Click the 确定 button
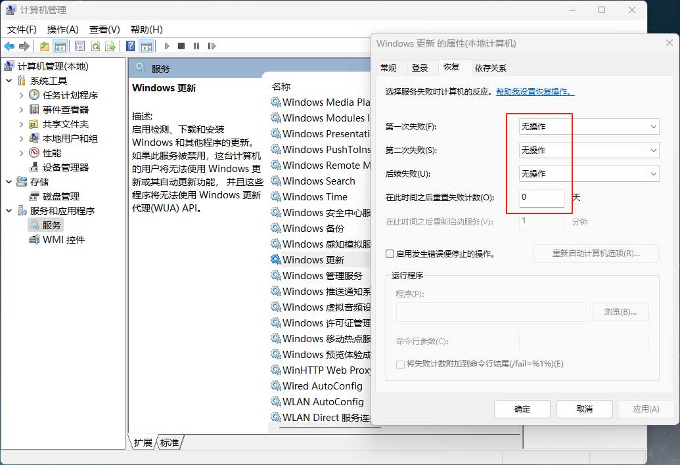The image size is (680, 465). [x=522, y=409]
